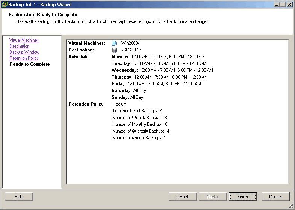This screenshot has height=210, width=295.
Task: Close the Backup Wizard window
Action: pos(290,5)
